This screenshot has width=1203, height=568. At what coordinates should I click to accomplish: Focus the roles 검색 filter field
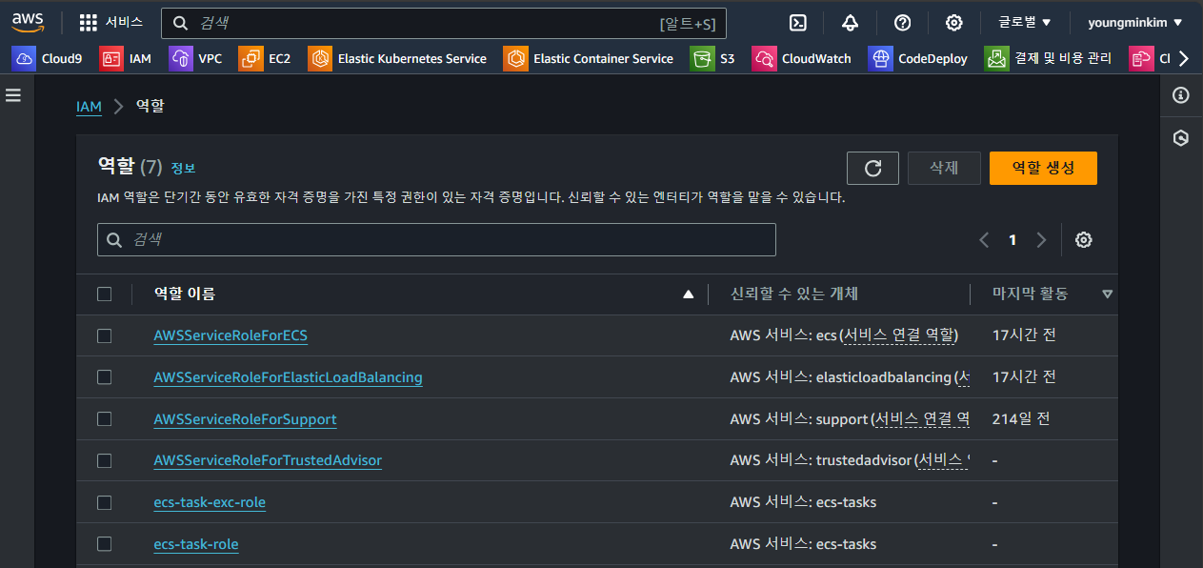click(x=436, y=240)
